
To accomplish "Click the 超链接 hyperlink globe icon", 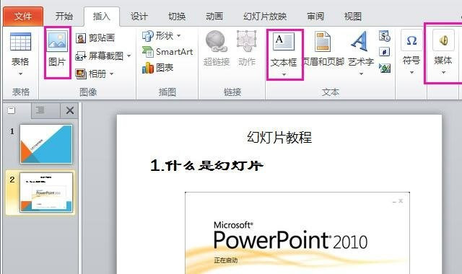I will tap(216, 41).
